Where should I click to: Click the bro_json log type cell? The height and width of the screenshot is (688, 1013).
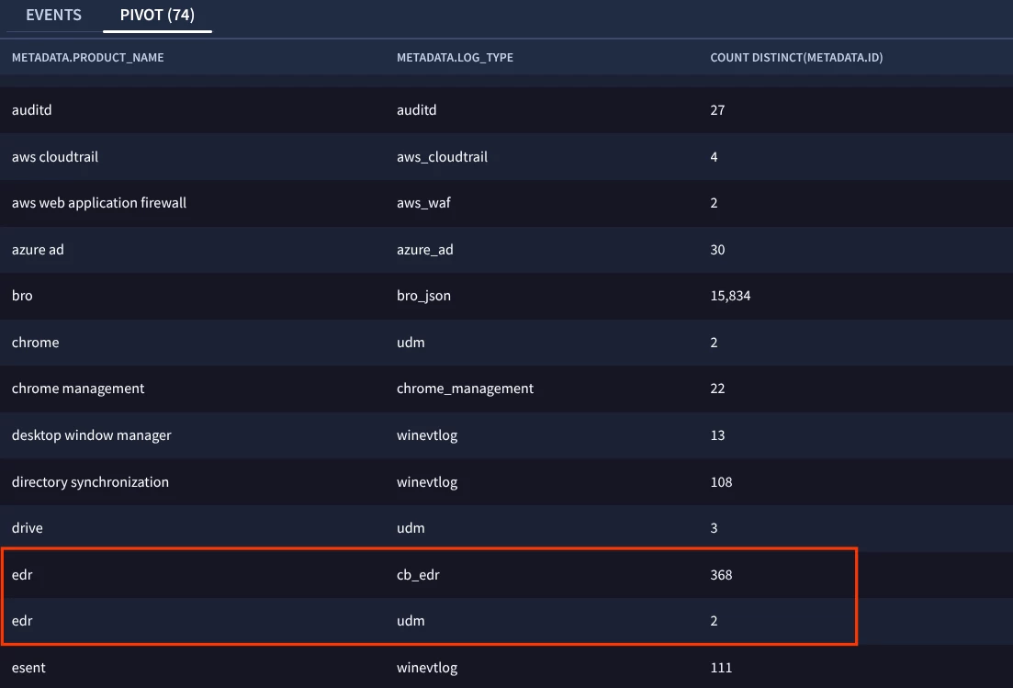[x=423, y=295]
